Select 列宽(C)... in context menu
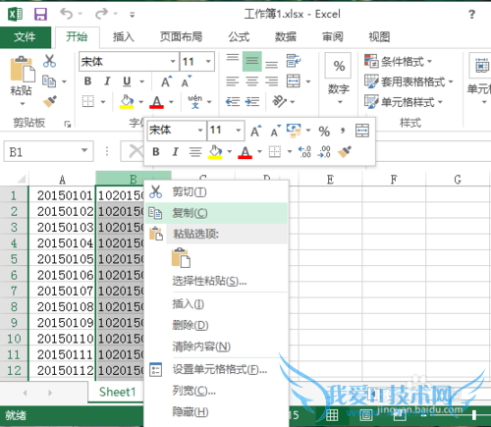Image resolution: width=491 pixels, height=427 pixels. (217, 391)
